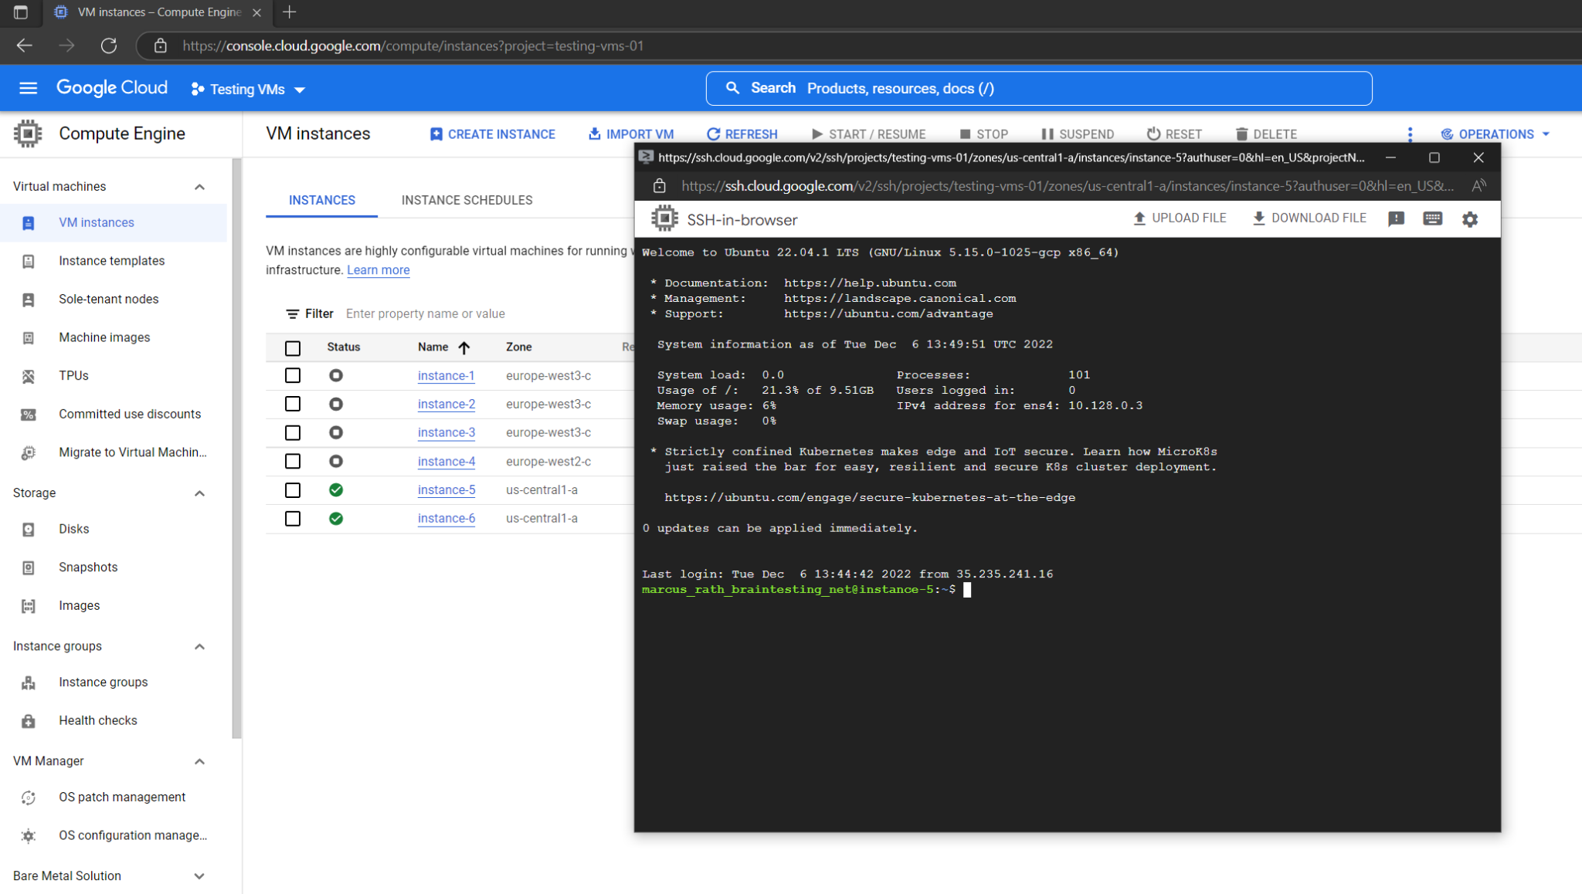Click the Delete toolbar icon
Image resolution: width=1582 pixels, height=894 pixels.
point(1267,134)
